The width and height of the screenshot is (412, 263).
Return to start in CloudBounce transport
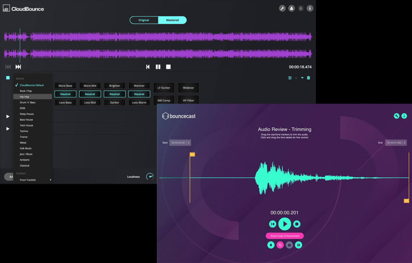pos(148,67)
